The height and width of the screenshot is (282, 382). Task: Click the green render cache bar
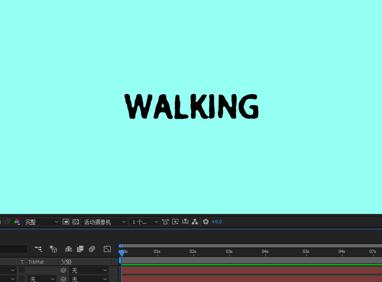point(252,265)
